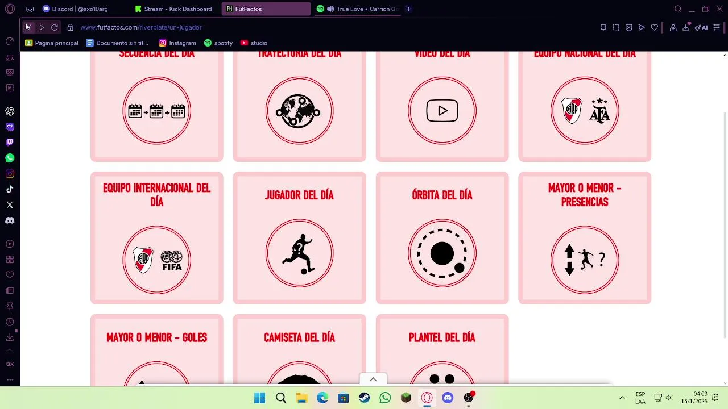728x409 pixels.
Task: Open Discord in the sidebar
Action: 10,220
